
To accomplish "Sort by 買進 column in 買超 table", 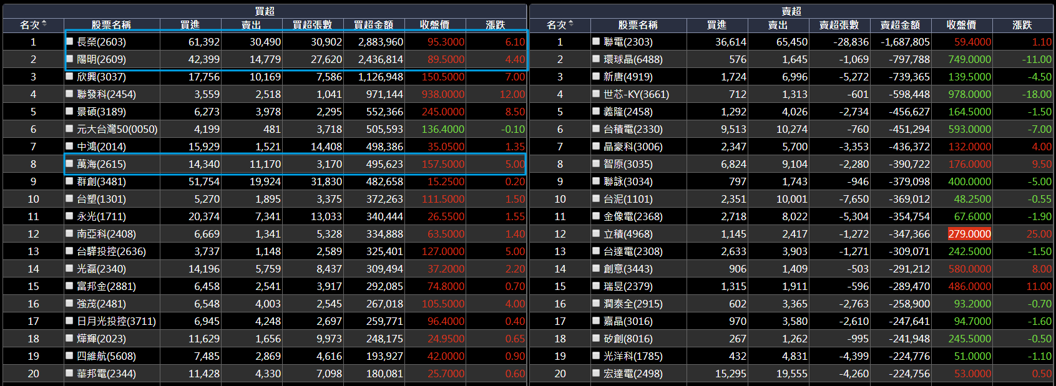I will point(190,25).
